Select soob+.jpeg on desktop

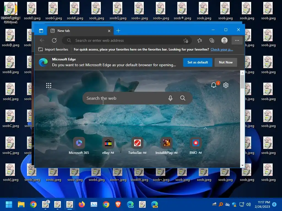click(x=118, y=175)
